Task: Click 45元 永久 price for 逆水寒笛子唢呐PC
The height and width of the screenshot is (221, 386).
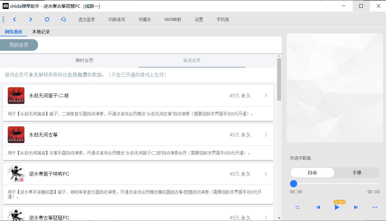Action: 240,174
